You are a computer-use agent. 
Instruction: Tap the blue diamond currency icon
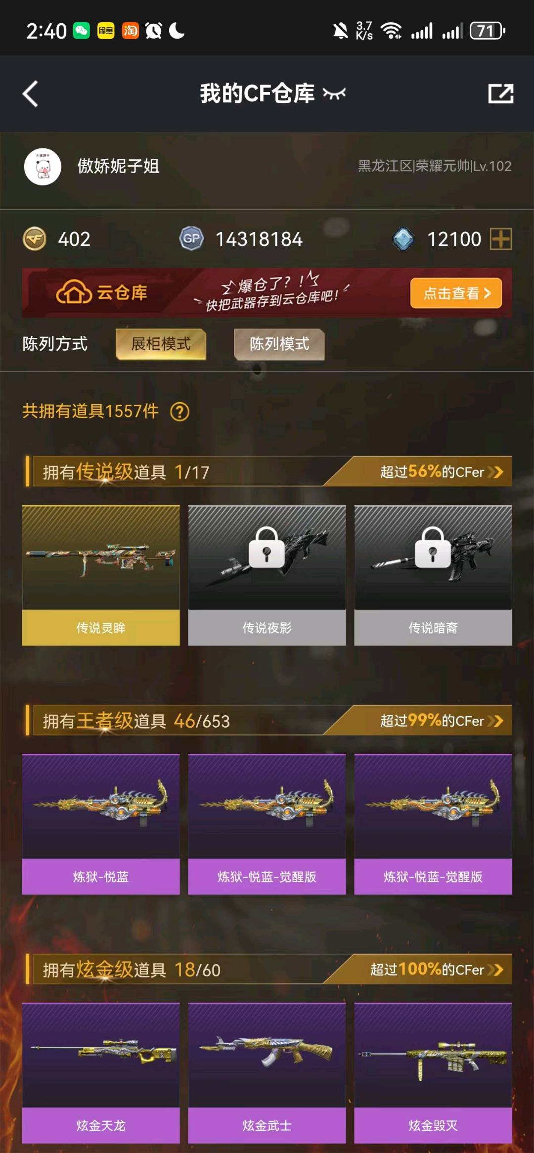pyautogui.click(x=403, y=239)
